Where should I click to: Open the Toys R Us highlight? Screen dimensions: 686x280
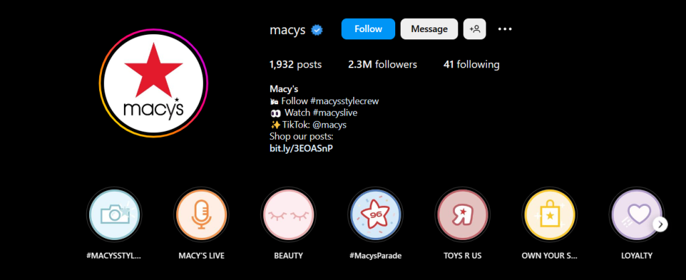462,214
